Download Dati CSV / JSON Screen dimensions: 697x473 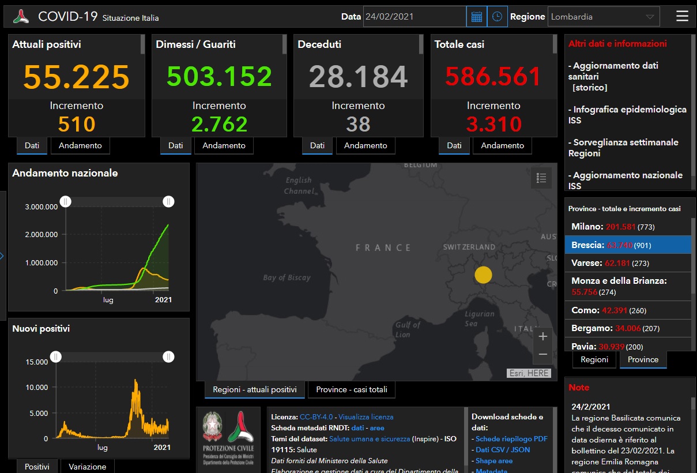(x=502, y=450)
